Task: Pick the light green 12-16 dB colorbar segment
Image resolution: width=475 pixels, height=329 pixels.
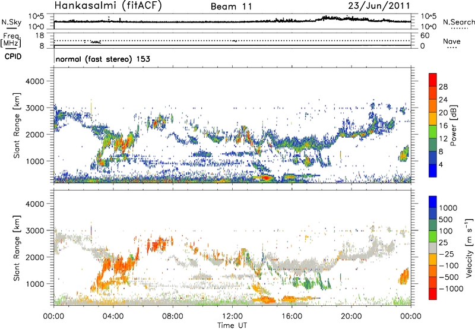Action: coord(433,132)
